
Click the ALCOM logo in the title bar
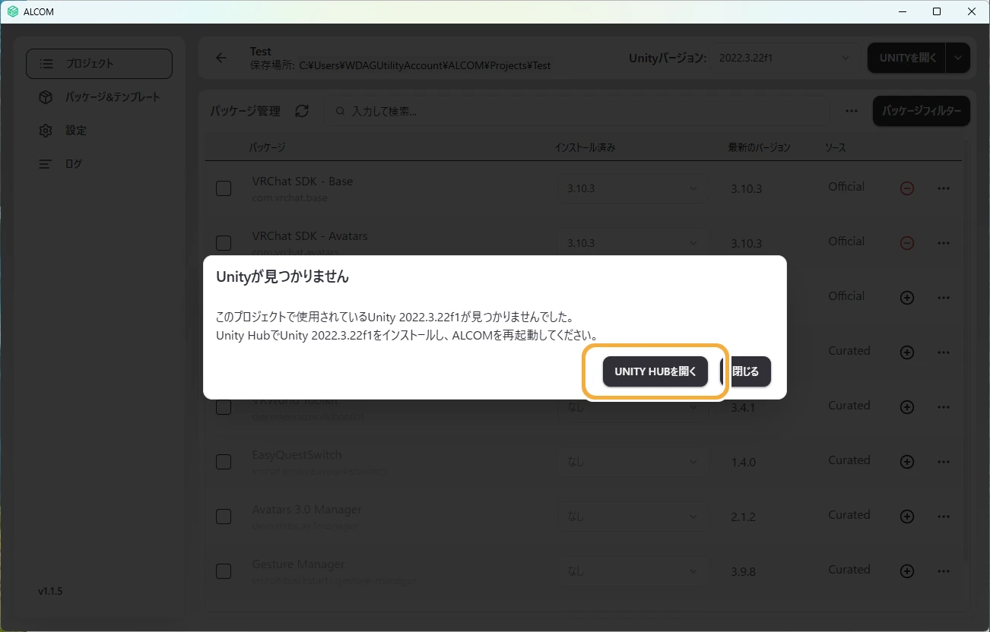pyautogui.click(x=12, y=11)
